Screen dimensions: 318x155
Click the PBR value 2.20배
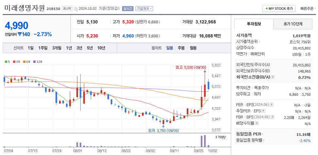click(289, 117)
